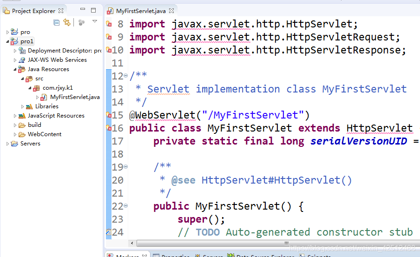The width and height of the screenshot is (420, 257).
Task: Click error marker on line 16
Action: point(109,128)
